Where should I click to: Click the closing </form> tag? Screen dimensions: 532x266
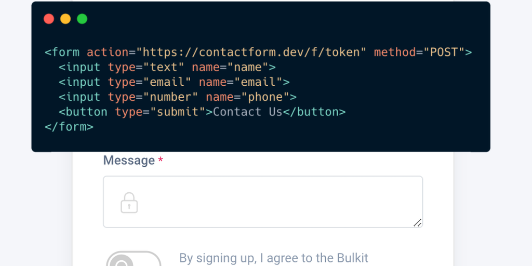69,126
